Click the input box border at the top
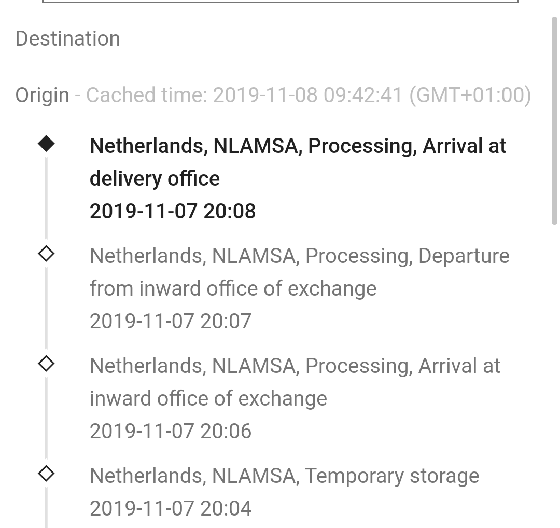Screen dimensions: 560x528 tap(281, 2)
